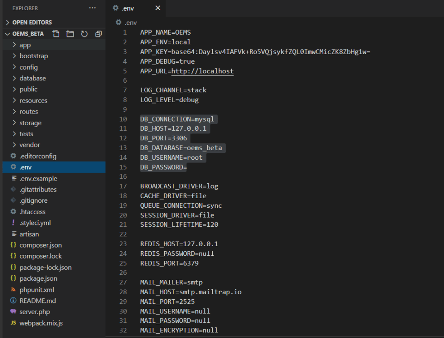Select the database folder
444x338 pixels.
32,78
